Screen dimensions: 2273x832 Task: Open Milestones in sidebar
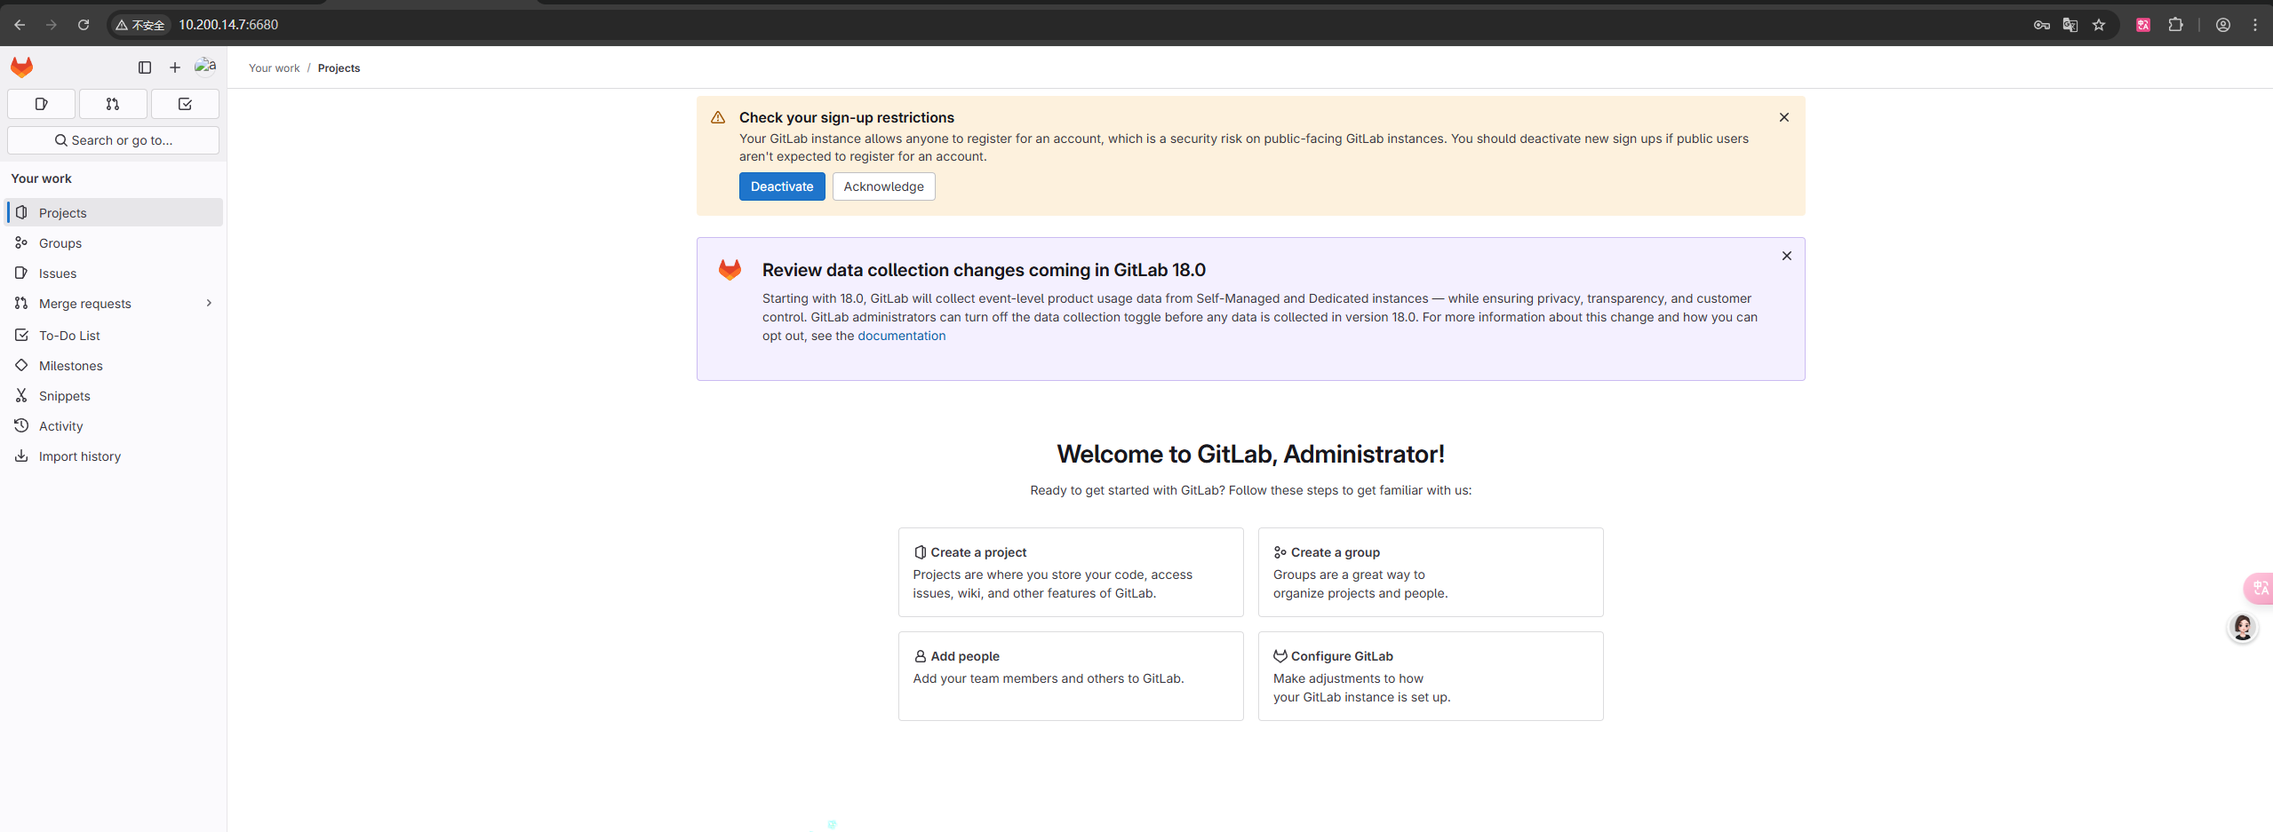pyautogui.click(x=114, y=366)
